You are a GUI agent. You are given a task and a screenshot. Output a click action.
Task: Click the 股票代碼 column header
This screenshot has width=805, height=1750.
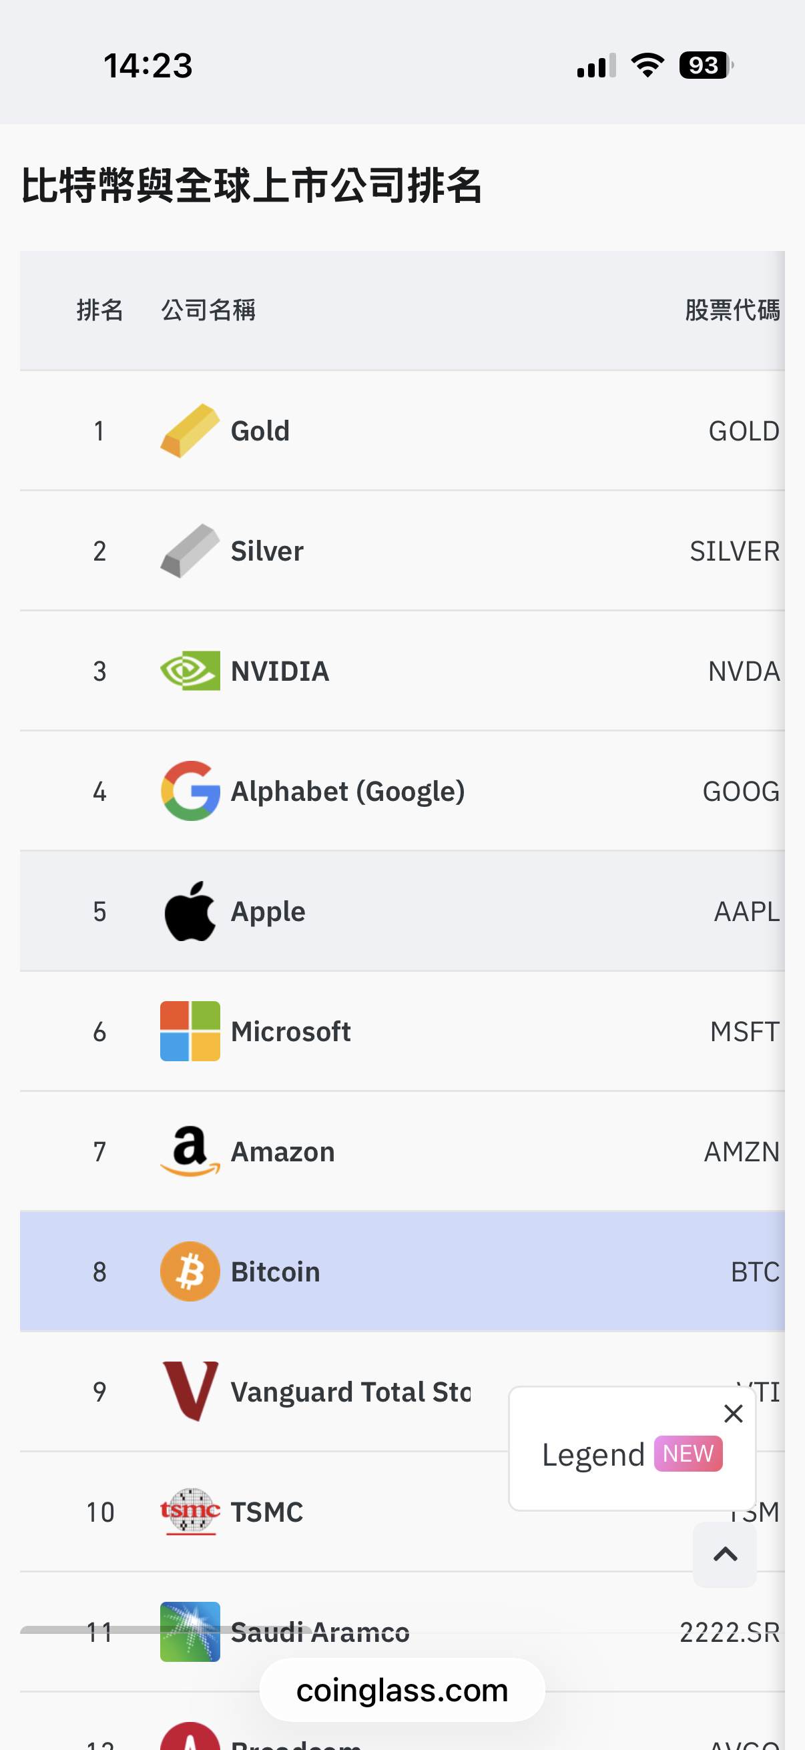732,310
